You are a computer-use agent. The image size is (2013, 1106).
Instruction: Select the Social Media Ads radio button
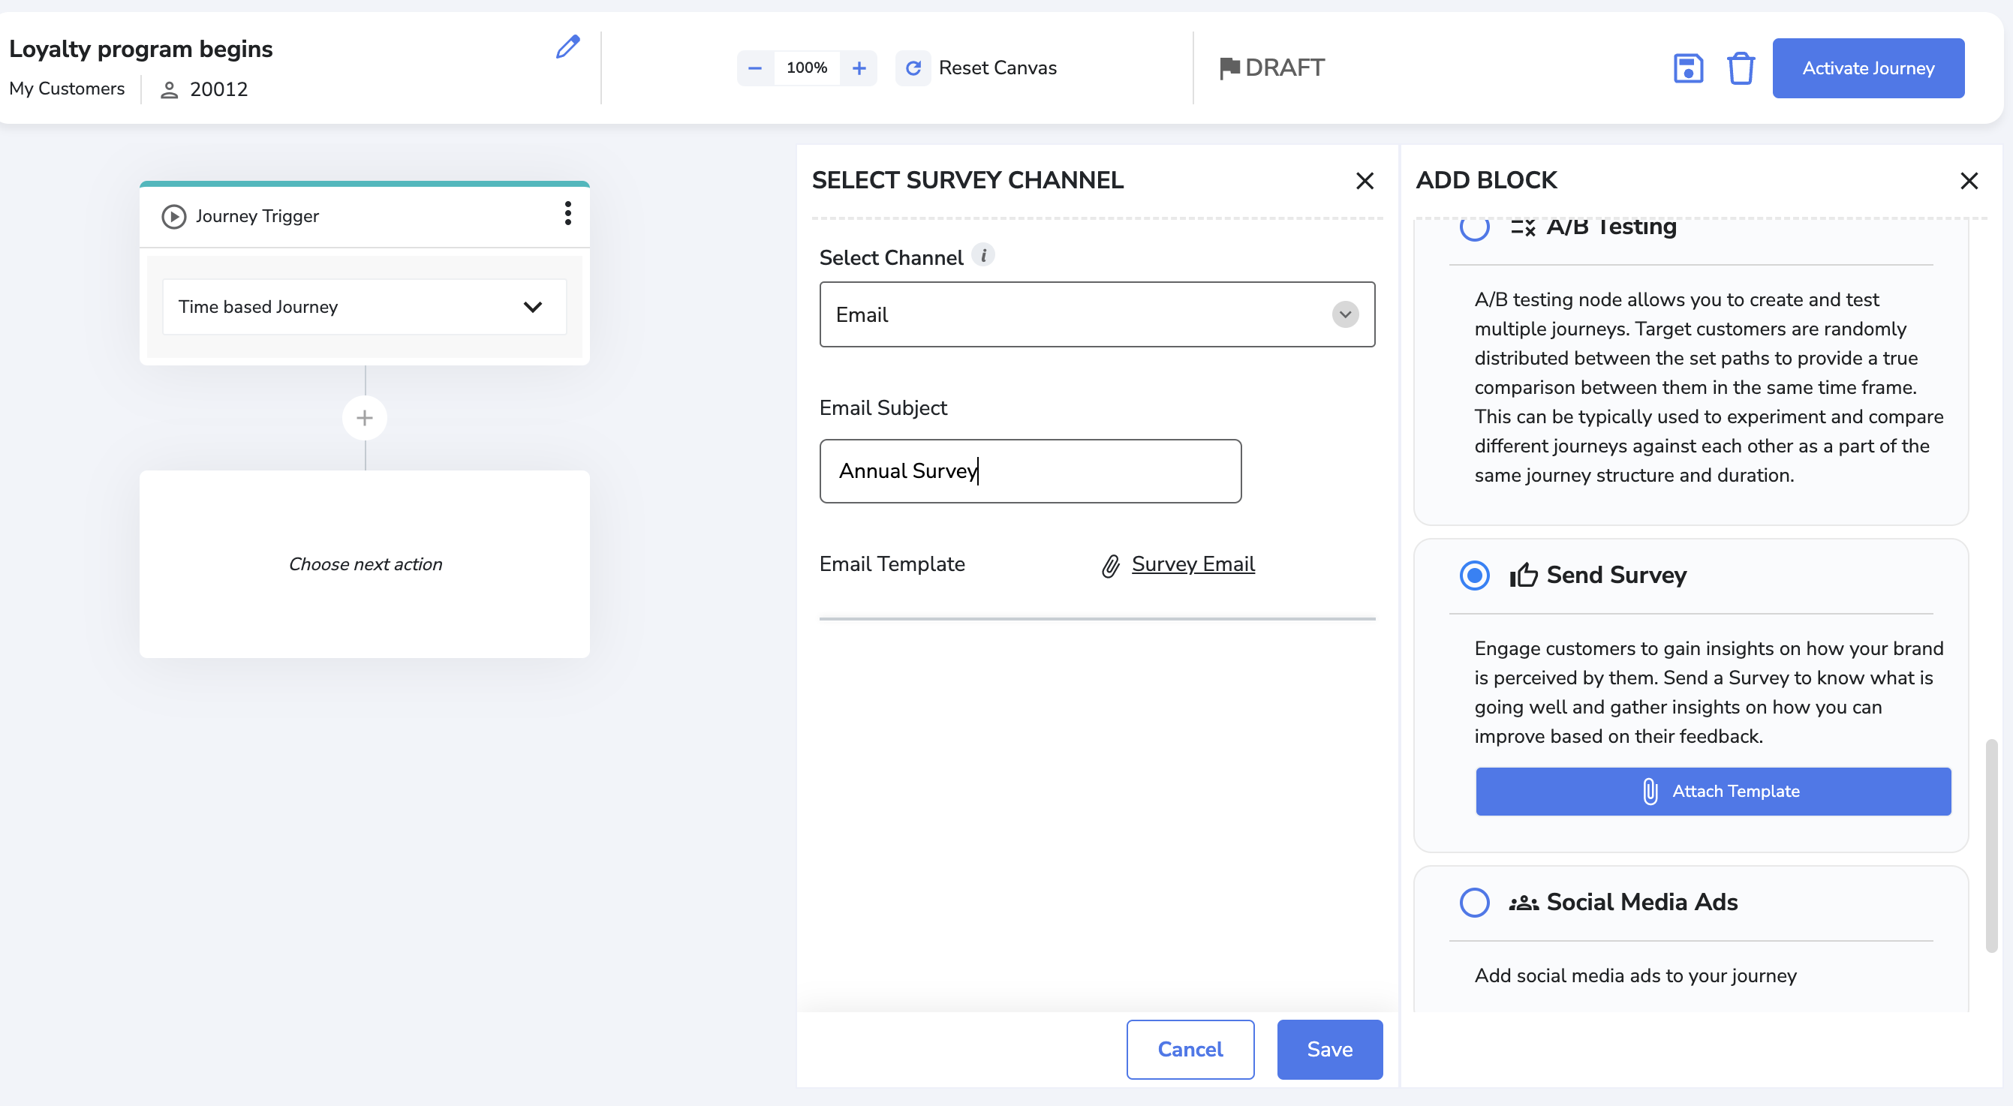coord(1474,903)
